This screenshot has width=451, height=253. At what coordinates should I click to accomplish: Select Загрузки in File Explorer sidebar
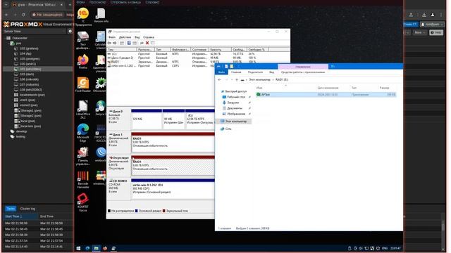pyautogui.click(x=230, y=103)
